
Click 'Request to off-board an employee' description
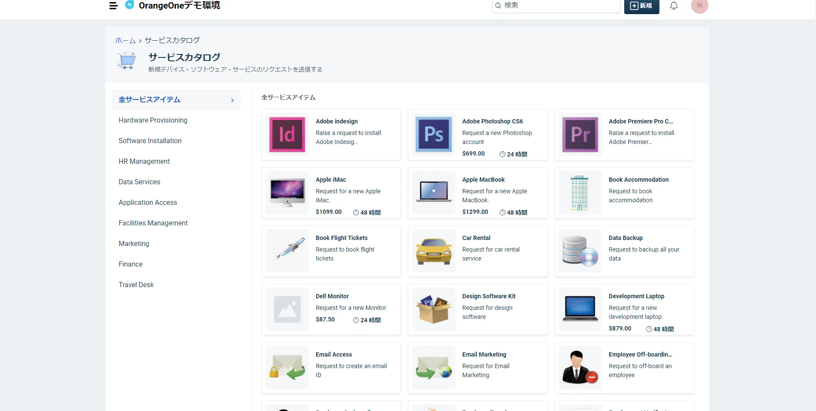click(x=640, y=371)
